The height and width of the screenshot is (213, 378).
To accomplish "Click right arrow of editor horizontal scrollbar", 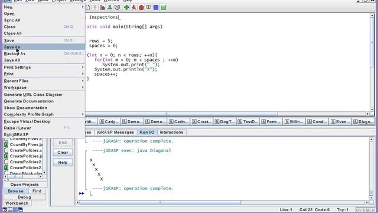I will [x=367, y=114].
